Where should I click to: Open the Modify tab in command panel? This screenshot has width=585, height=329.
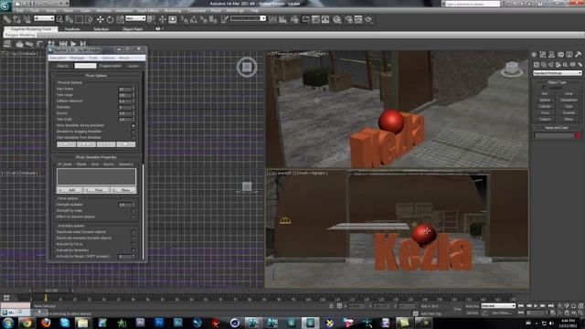click(x=542, y=55)
